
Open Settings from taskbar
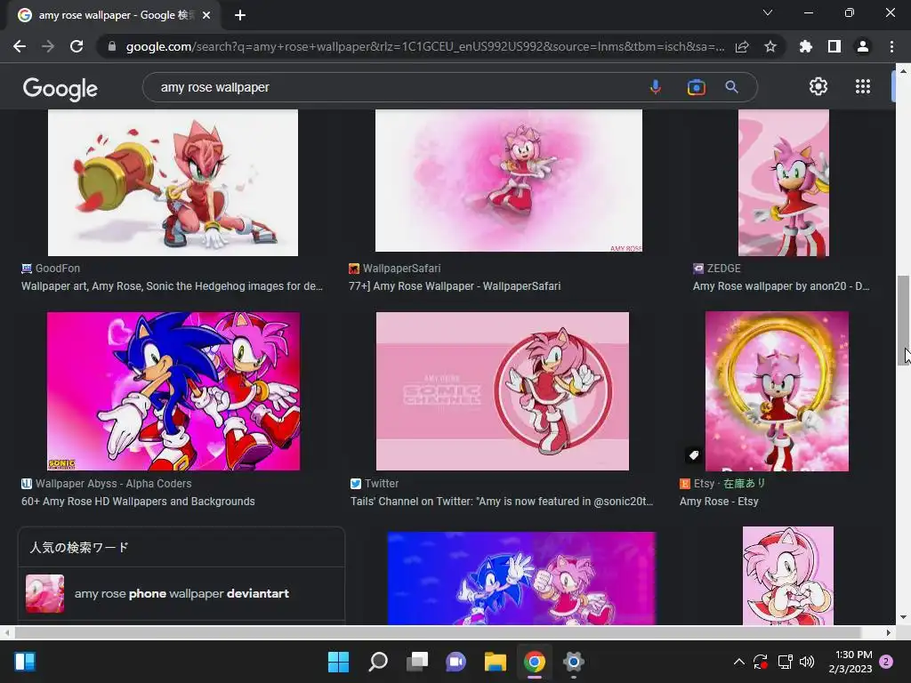tap(574, 662)
